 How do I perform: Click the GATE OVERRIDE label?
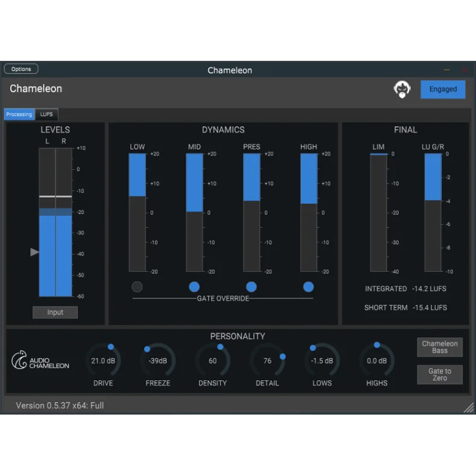pos(223,298)
